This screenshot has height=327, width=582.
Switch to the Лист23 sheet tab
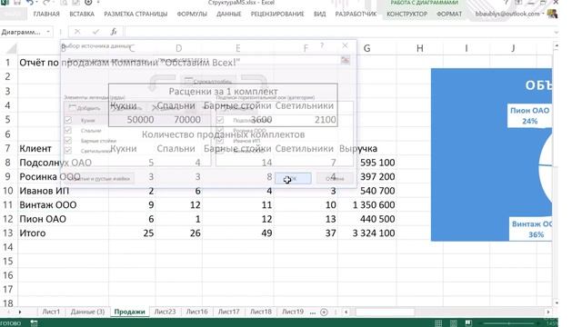(x=165, y=312)
